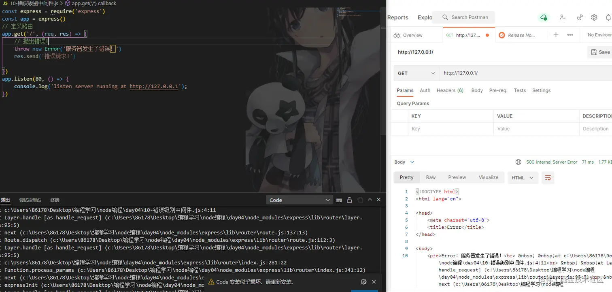Select the Pretty response view
This screenshot has height=292, width=612.
click(x=407, y=177)
